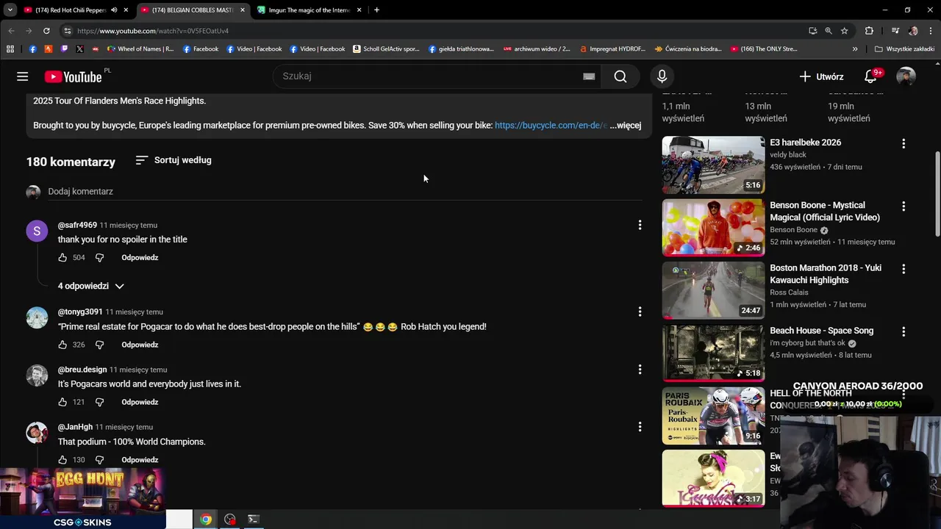
Task: Mute the Red Hot Chili Peppers tab audio
Action: pyautogui.click(x=114, y=10)
